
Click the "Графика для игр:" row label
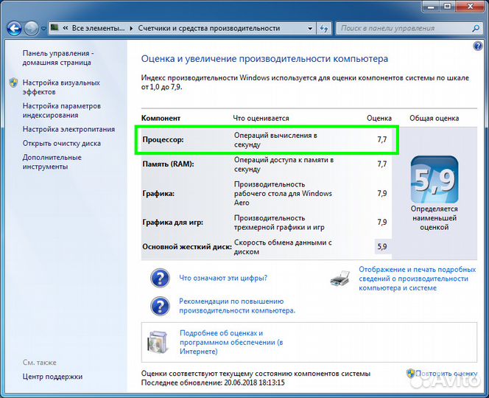[173, 223]
